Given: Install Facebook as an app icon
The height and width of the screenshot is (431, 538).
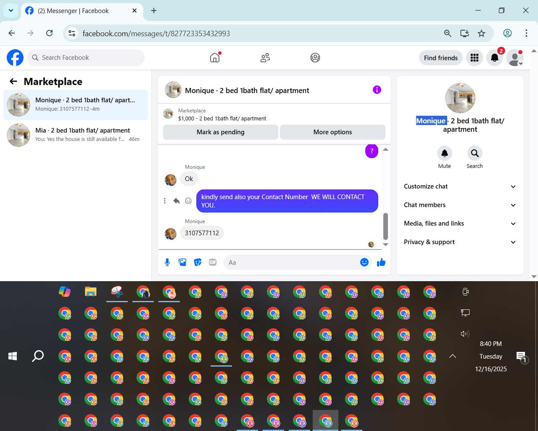Looking at the screenshot, I should tap(464, 33).
